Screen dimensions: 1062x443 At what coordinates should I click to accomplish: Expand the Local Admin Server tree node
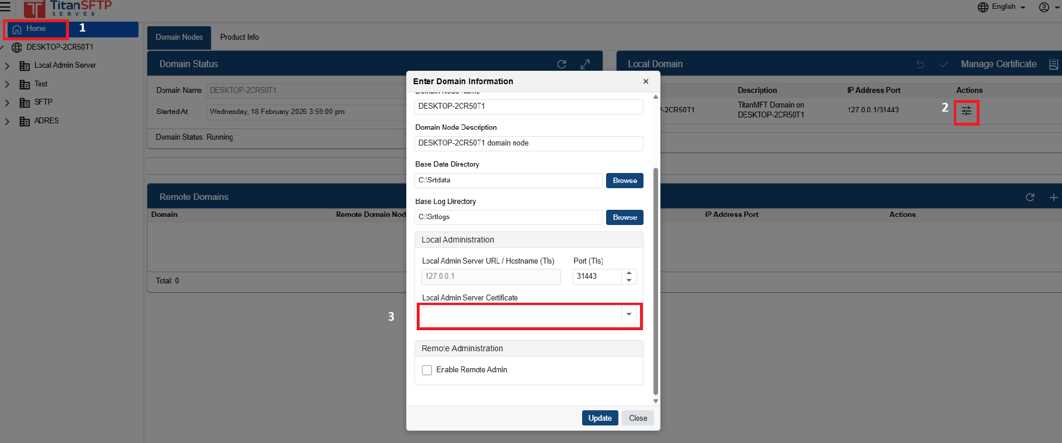pyautogui.click(x=7, y=65)
